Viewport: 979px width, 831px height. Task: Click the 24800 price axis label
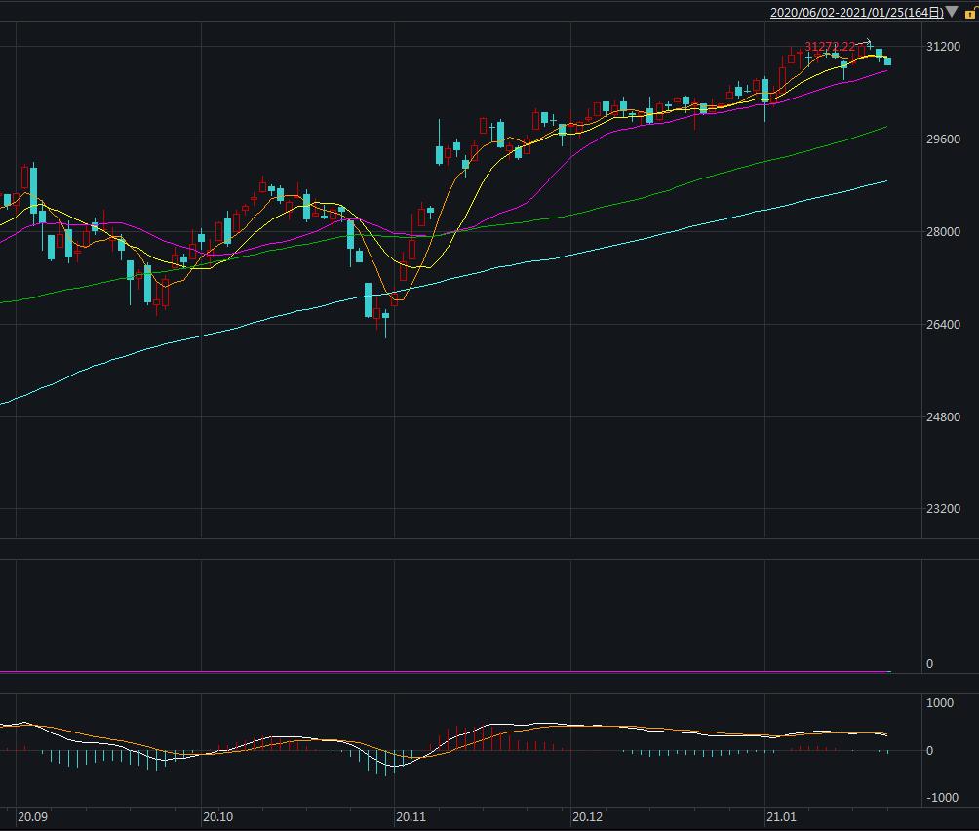tap(943, 416)
